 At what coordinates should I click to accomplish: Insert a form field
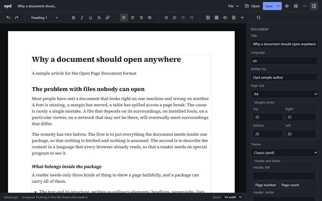[225, 18]
